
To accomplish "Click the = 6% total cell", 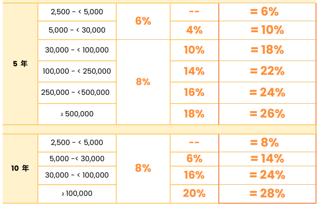I will [x=267, y=12].
